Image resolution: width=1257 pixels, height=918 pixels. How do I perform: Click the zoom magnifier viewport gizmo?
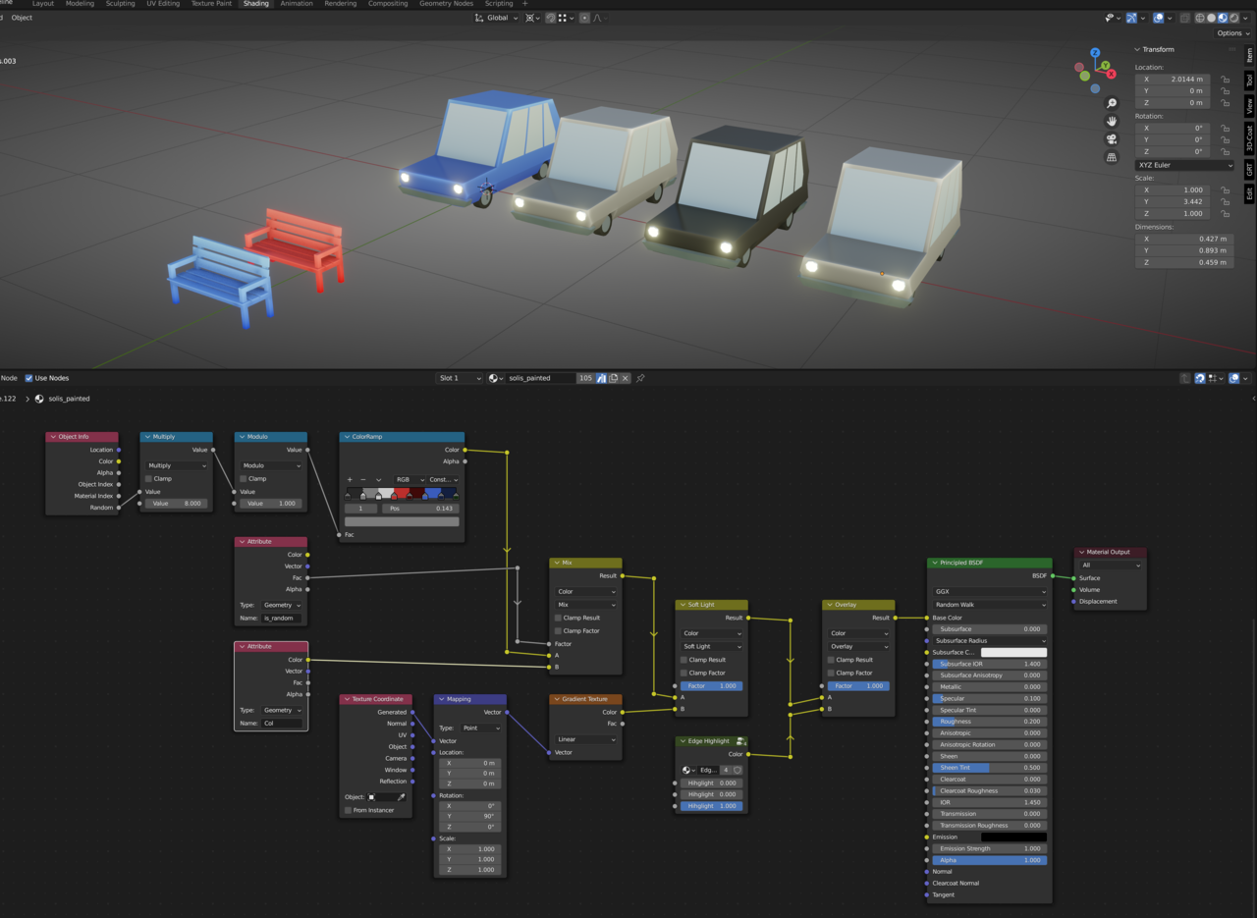point(1111,103)
